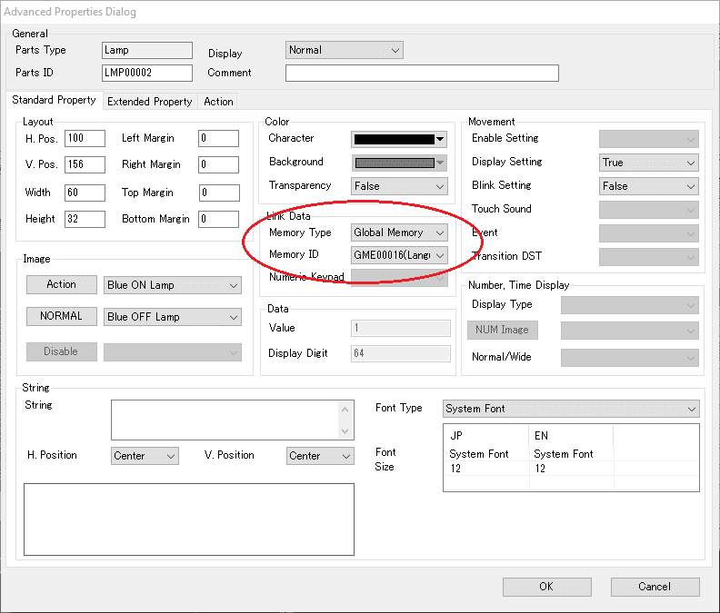720x613 pixels.
Task: Expand the Transparency dropdown
Action: 399,186
